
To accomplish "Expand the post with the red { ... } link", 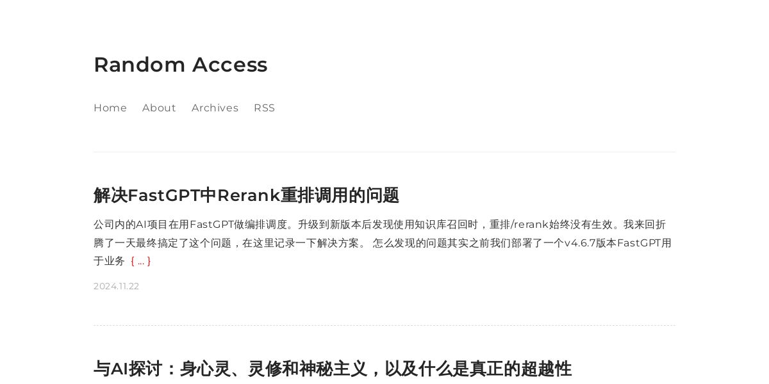I will (x=140, y=261).
